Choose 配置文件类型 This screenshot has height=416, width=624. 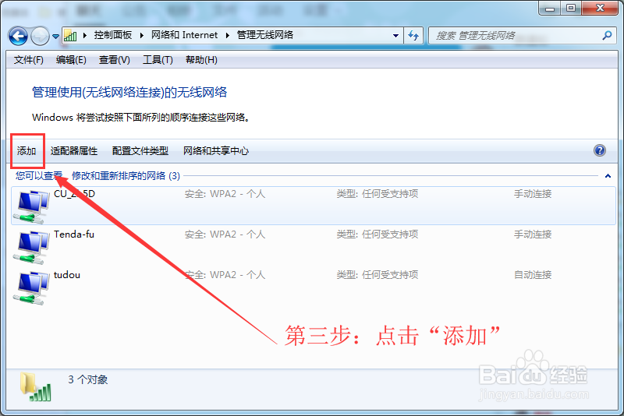140,151
